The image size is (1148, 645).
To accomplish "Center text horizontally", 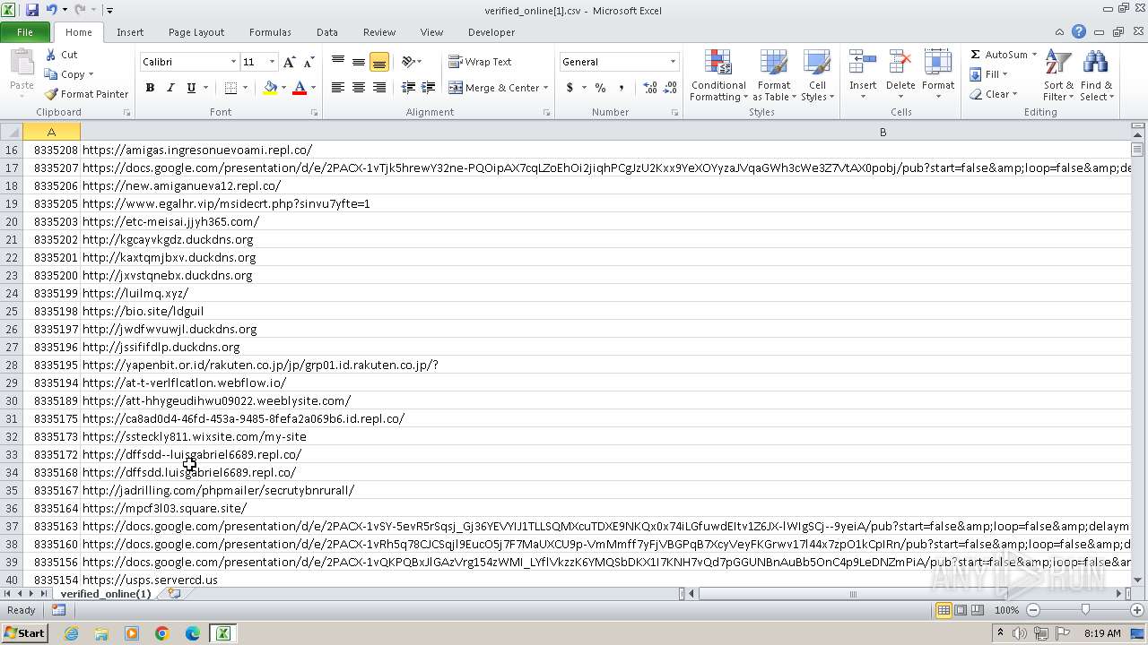I will click(359, 88).
